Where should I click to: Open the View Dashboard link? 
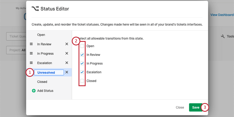click(222, 15)
